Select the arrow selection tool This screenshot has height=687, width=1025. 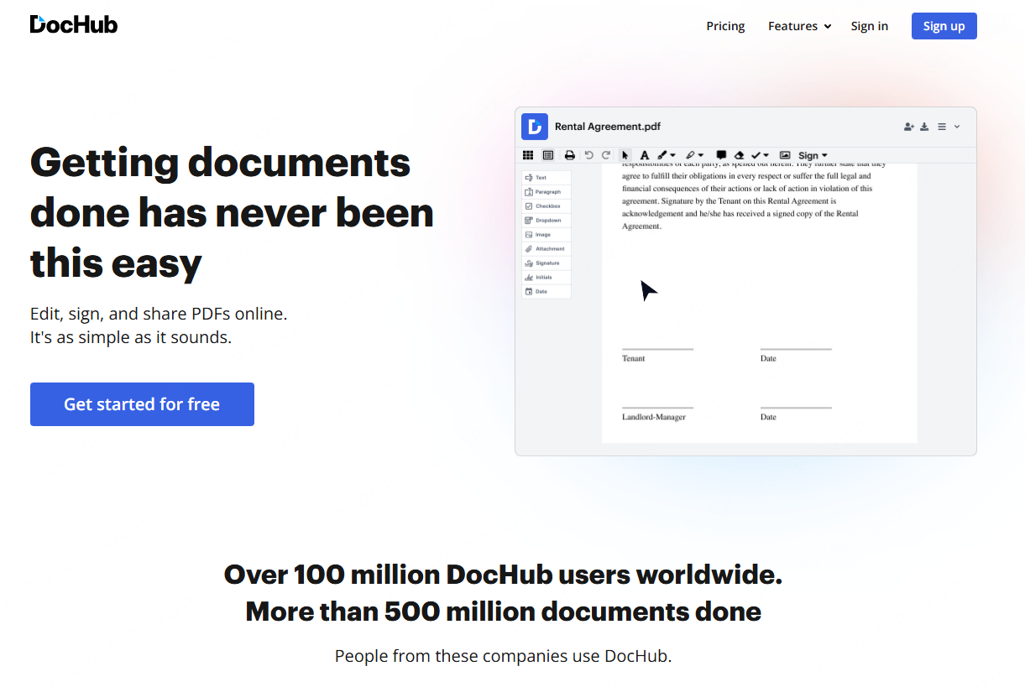(x=625, y=155)
